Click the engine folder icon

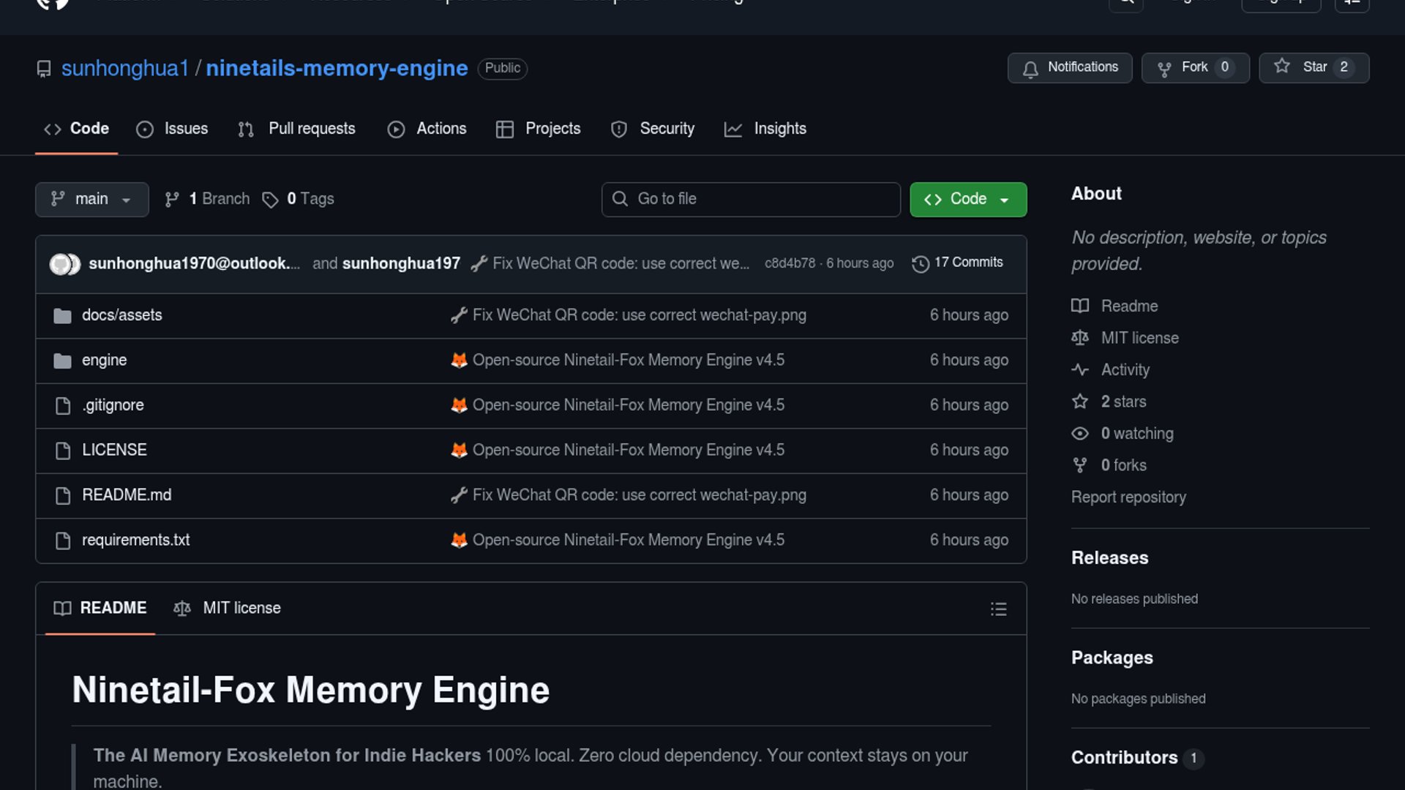click(x=62, y=361)
